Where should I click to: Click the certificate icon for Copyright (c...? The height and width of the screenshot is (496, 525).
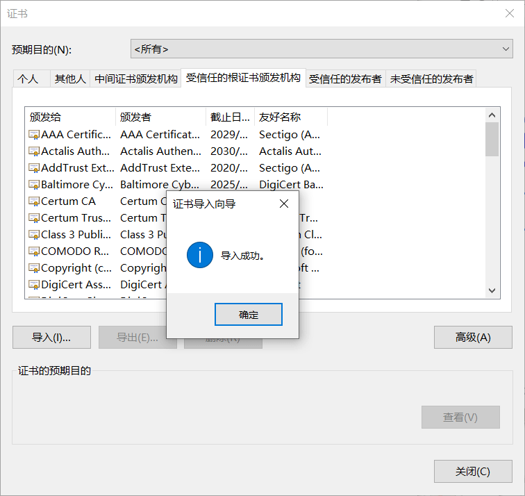pyautogui.click(x=34, y=268)
